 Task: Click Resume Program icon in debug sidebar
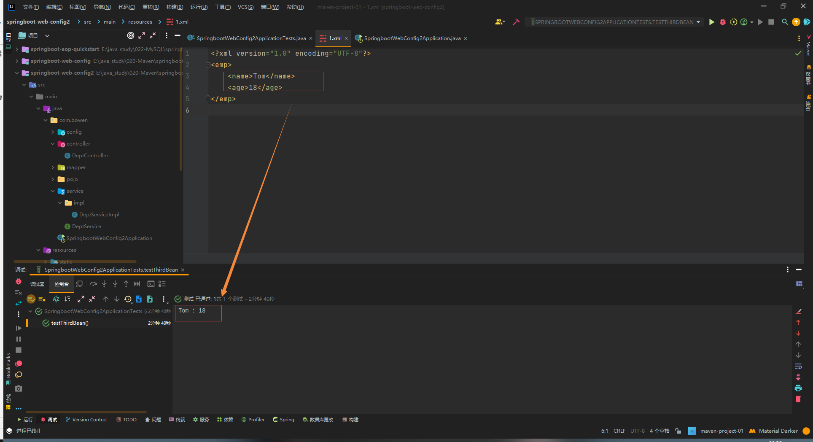[x=19, y=328]
